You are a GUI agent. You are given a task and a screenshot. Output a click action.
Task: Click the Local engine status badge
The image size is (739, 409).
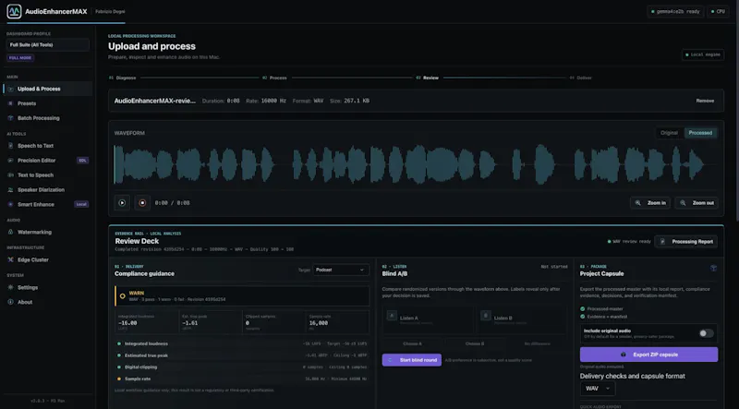tap(703, 54)
